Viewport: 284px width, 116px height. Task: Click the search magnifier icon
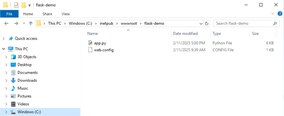[x=275, y=24]
